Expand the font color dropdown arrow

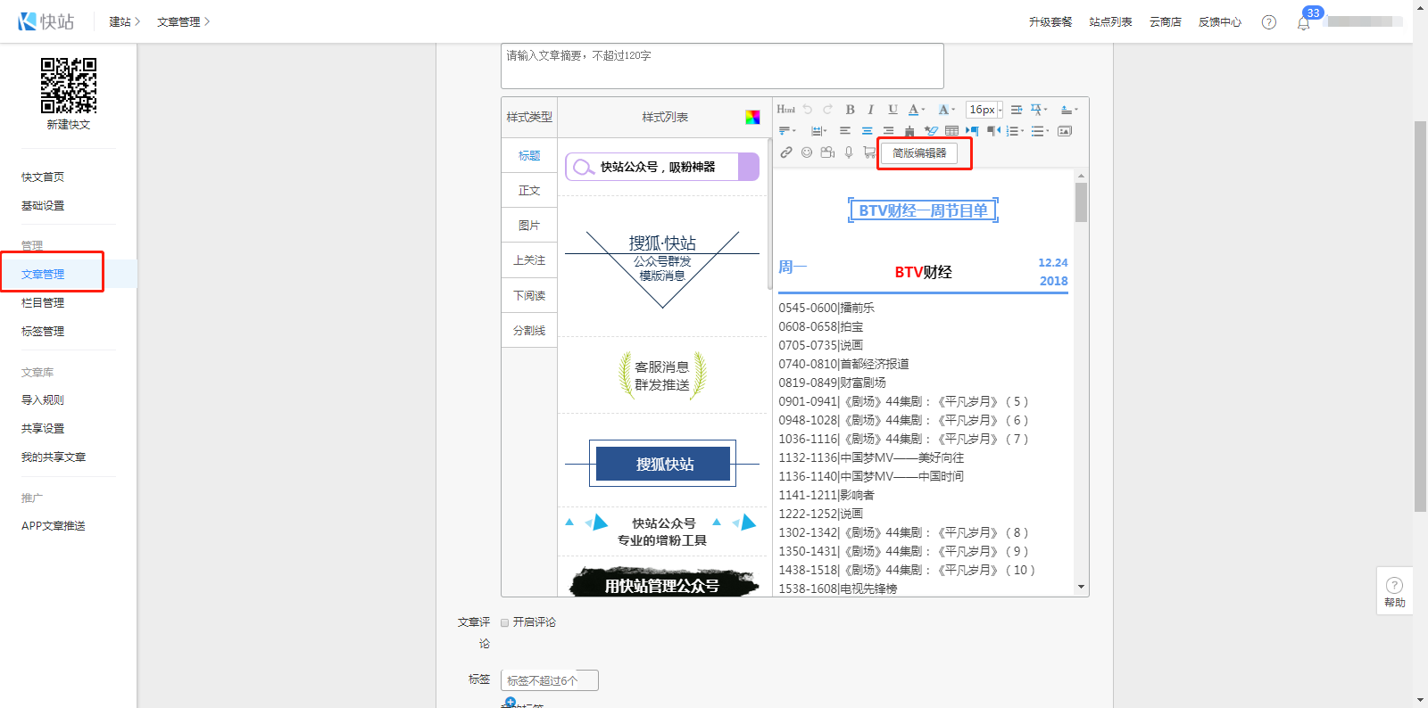point(924,110)
